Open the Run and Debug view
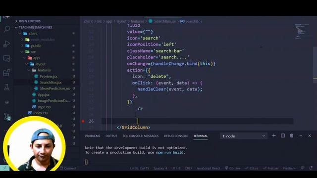This screenshot has height=178, width=317. coord(6,44)
